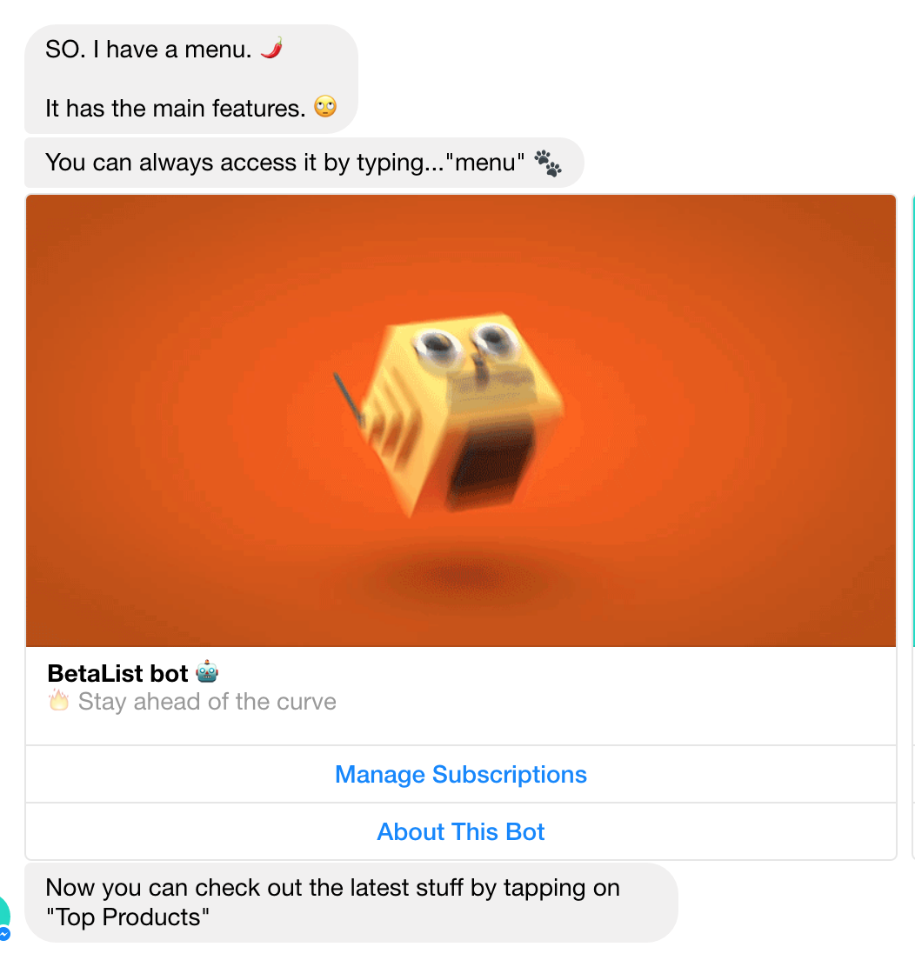
Task: Open the About This Bot option
Action: pos(460,832)
